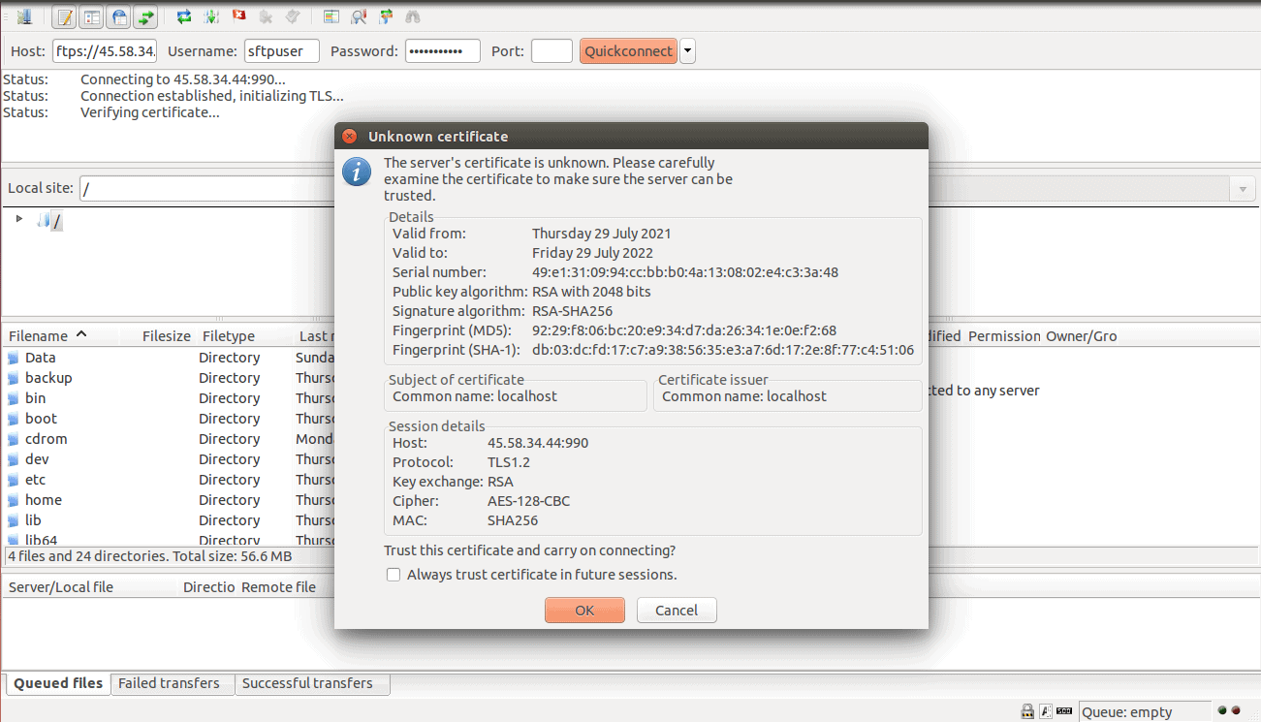The image size is (1261, 722).
Task: Open the Site Manager icon
Action: (23, 16)
